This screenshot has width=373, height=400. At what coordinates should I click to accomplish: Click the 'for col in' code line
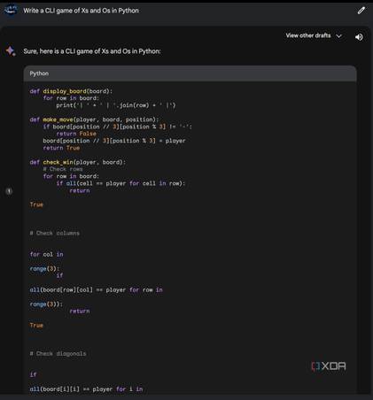click(x=46, y=254)
